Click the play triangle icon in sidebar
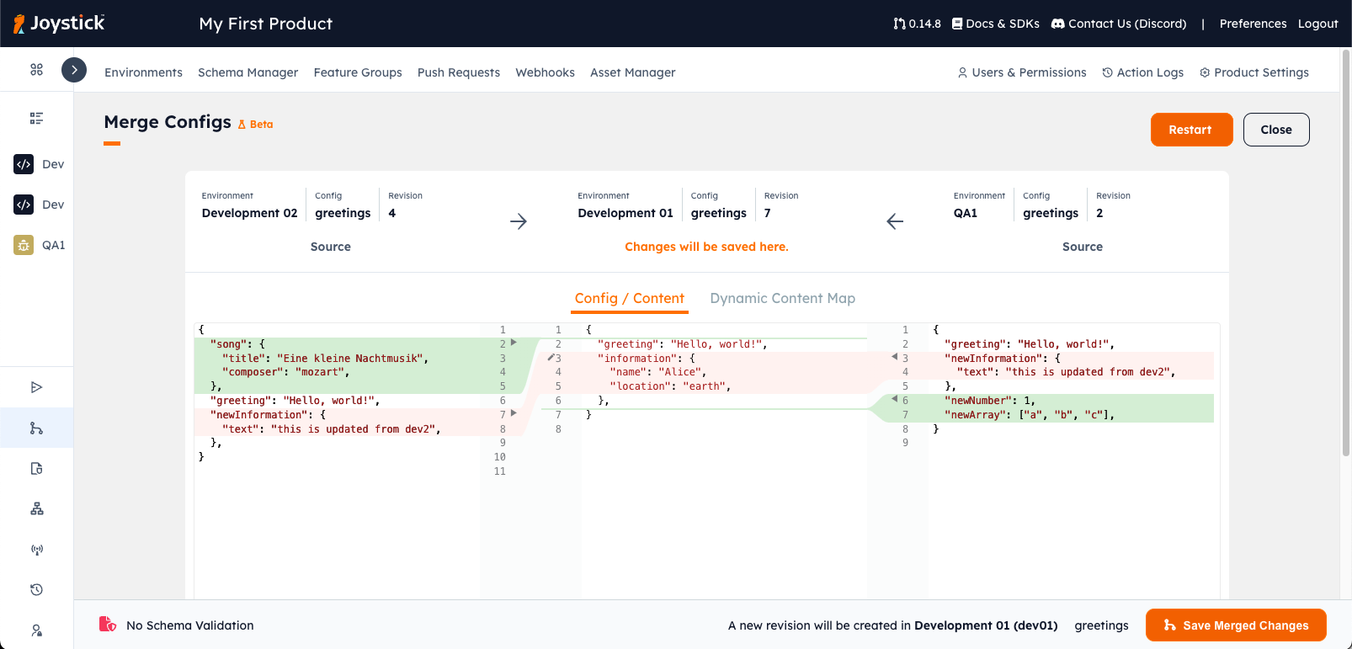Viewport: 1352px width, 649px height. tap(36, 387)
